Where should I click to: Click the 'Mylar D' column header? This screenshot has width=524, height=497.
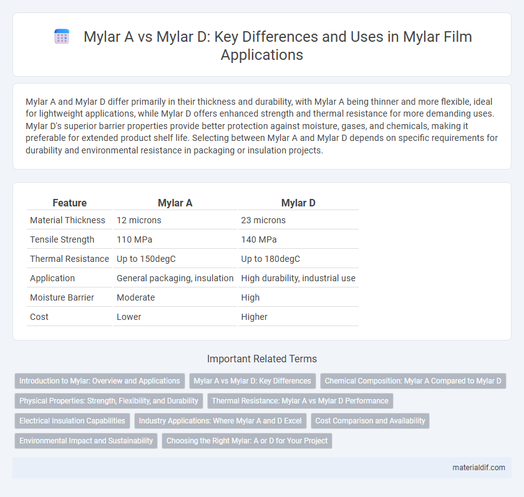click(x=298, y=203)
